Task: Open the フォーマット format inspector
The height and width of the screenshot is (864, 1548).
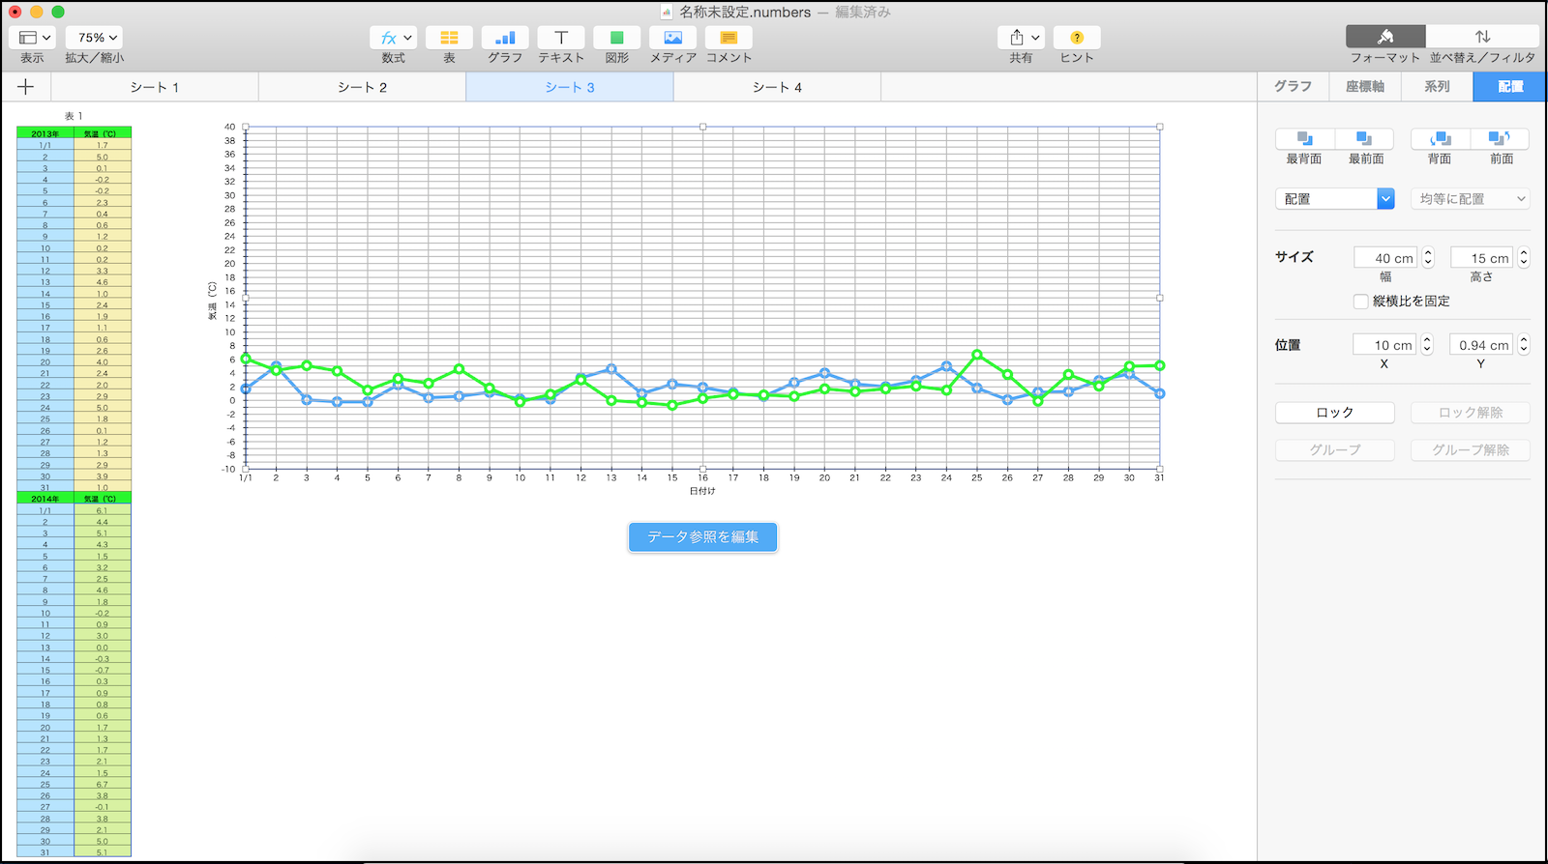Action: coord(1384,37)
